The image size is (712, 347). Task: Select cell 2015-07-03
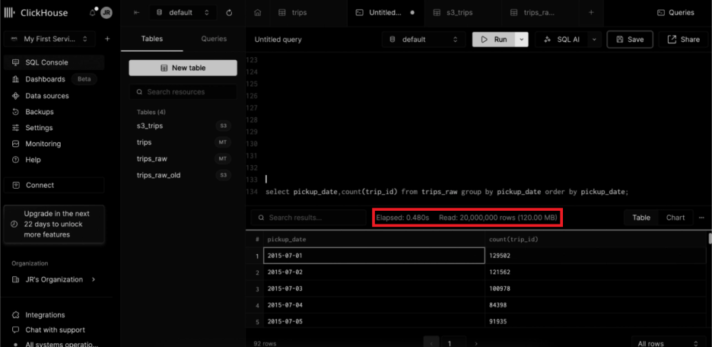click(x=373, y=289)
